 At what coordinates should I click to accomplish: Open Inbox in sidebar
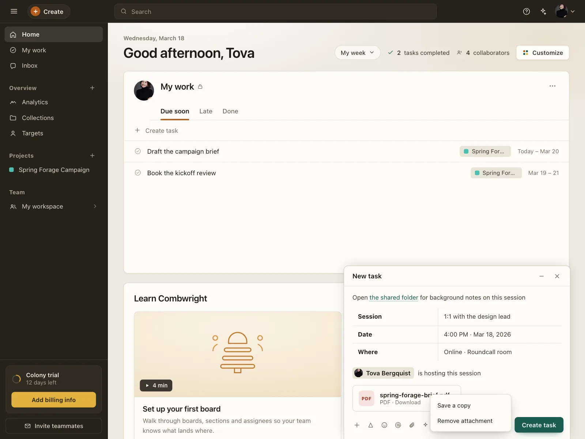click(x=54, y=65)
